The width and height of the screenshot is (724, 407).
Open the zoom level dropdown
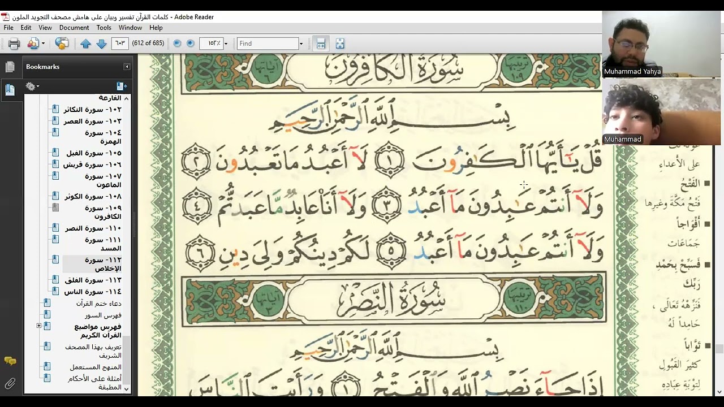coord(226,44)
